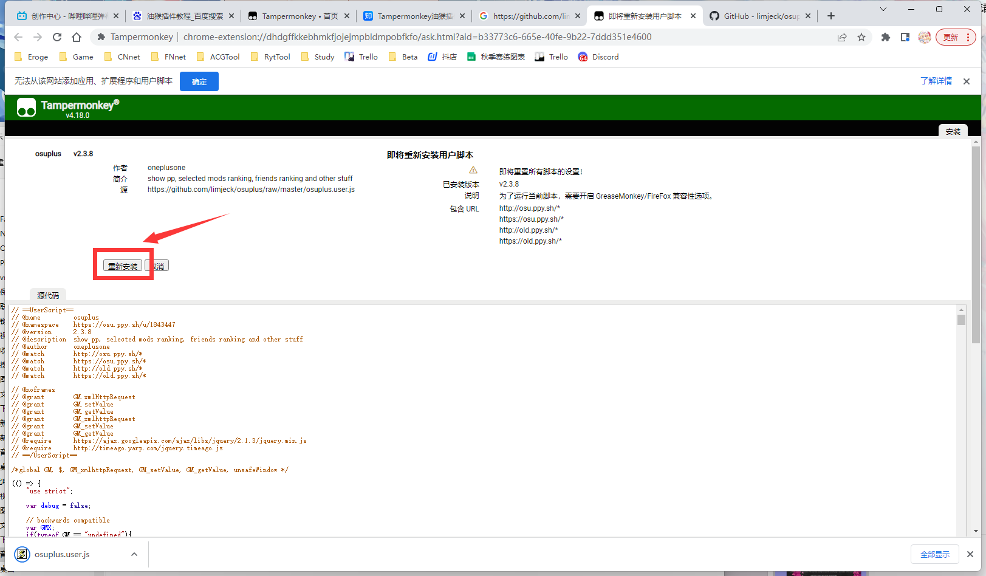Click the https://old.ppy.sh/* include URL
This screenshot has width=986, height=576.
click(530, 241)
